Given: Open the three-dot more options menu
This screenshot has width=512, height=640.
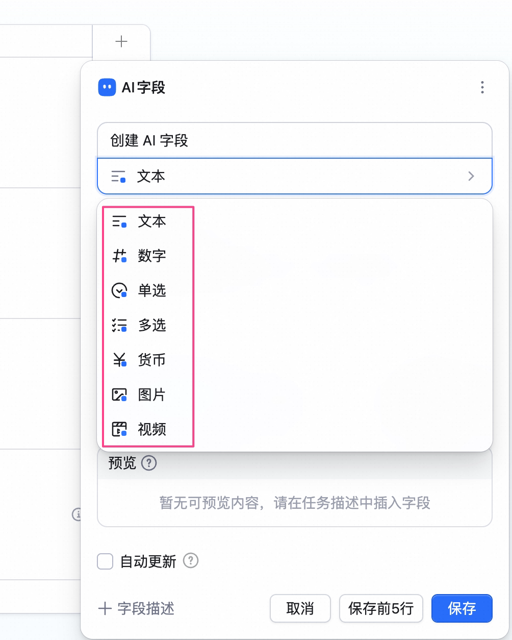Looking at the screenshot, I should point(482,87).
